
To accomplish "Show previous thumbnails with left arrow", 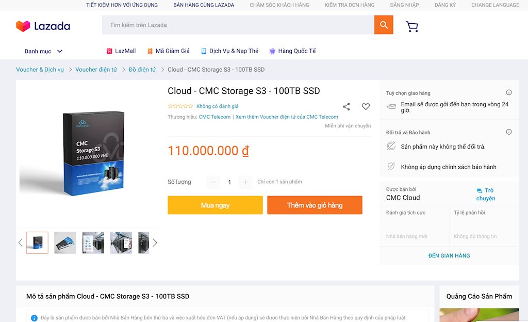I will tap(21, 243).
